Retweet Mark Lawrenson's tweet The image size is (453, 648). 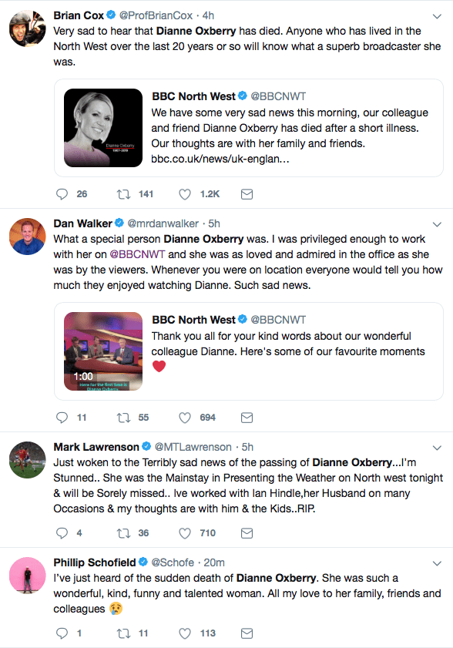[123, 533]
